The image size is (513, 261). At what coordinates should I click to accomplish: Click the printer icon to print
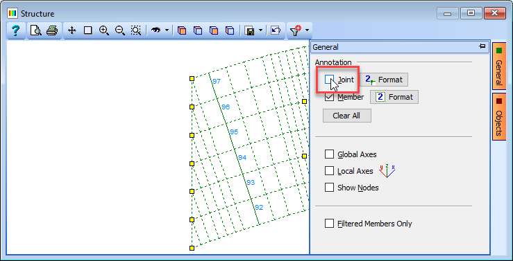tap(52, 30)
